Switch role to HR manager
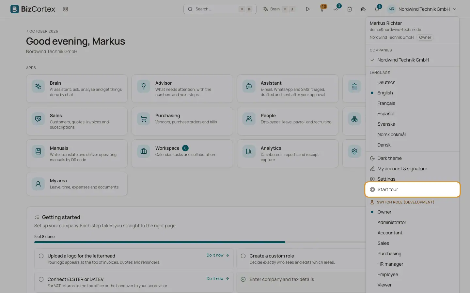The image size is (470, 293). (x=413, y=264)
